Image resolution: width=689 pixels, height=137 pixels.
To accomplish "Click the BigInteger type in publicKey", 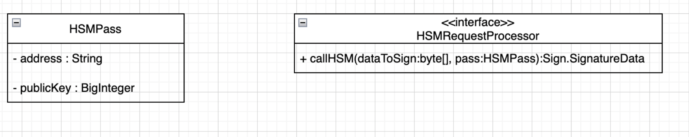I will point(108,88).
